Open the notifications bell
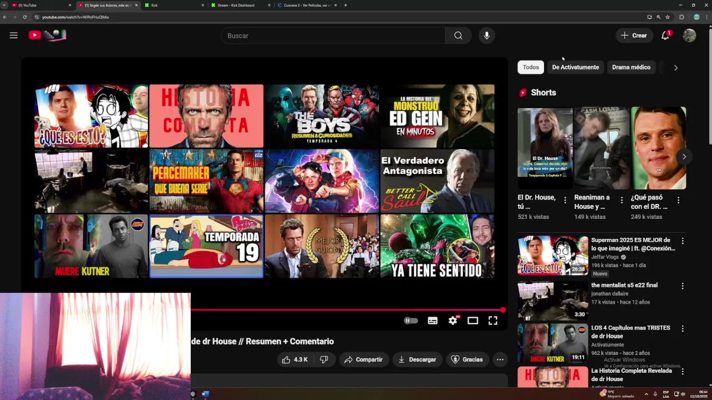Viewport: 712px width, 400px height. click(665, 36)
